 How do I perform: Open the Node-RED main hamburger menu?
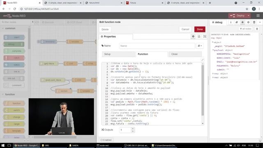click(x=258, y=16)
